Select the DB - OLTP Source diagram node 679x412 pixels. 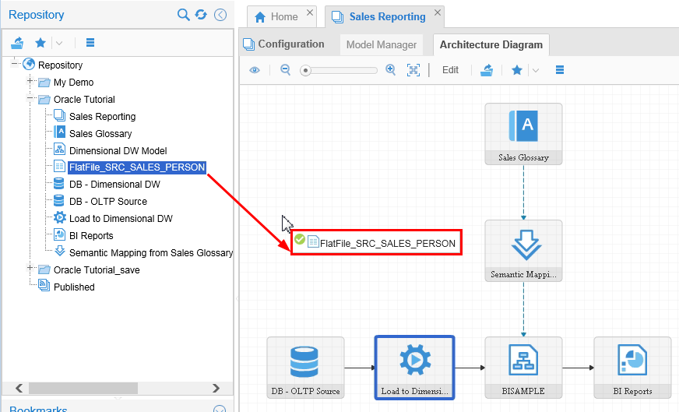click(x=305, y=368)
